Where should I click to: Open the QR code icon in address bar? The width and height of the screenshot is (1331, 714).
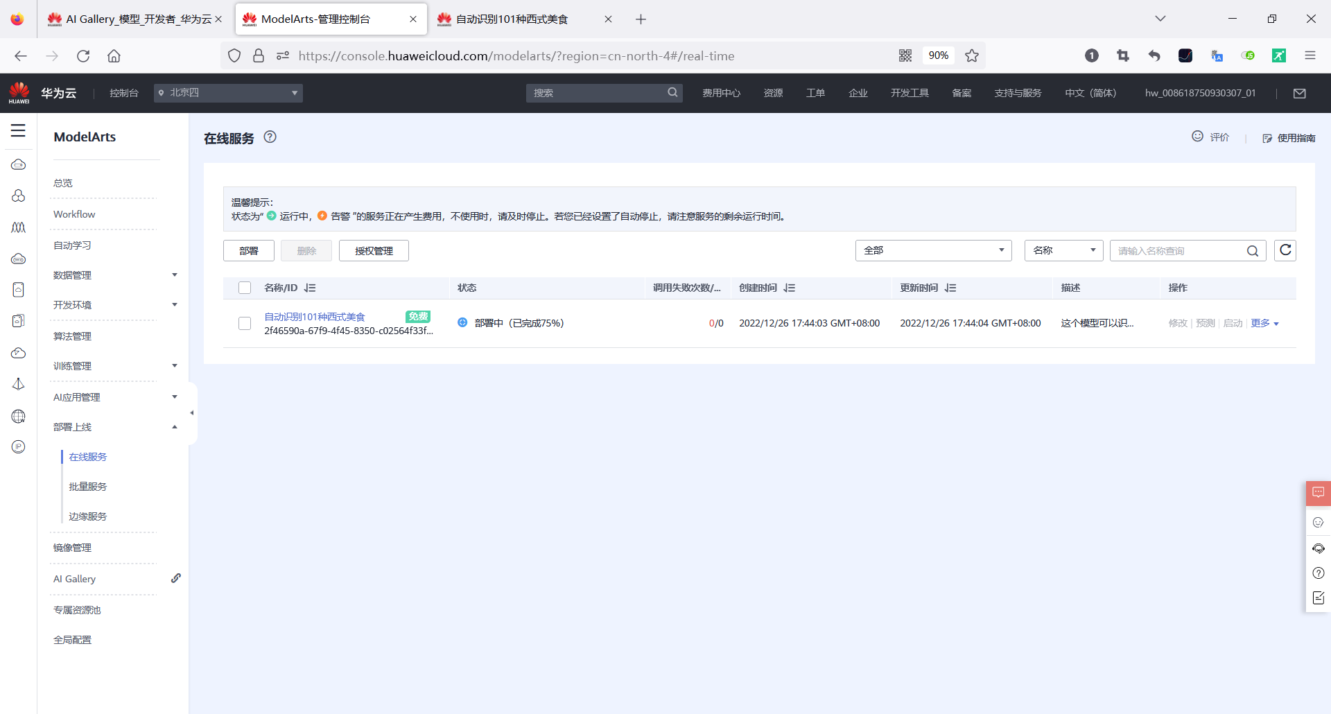point(905,55)
